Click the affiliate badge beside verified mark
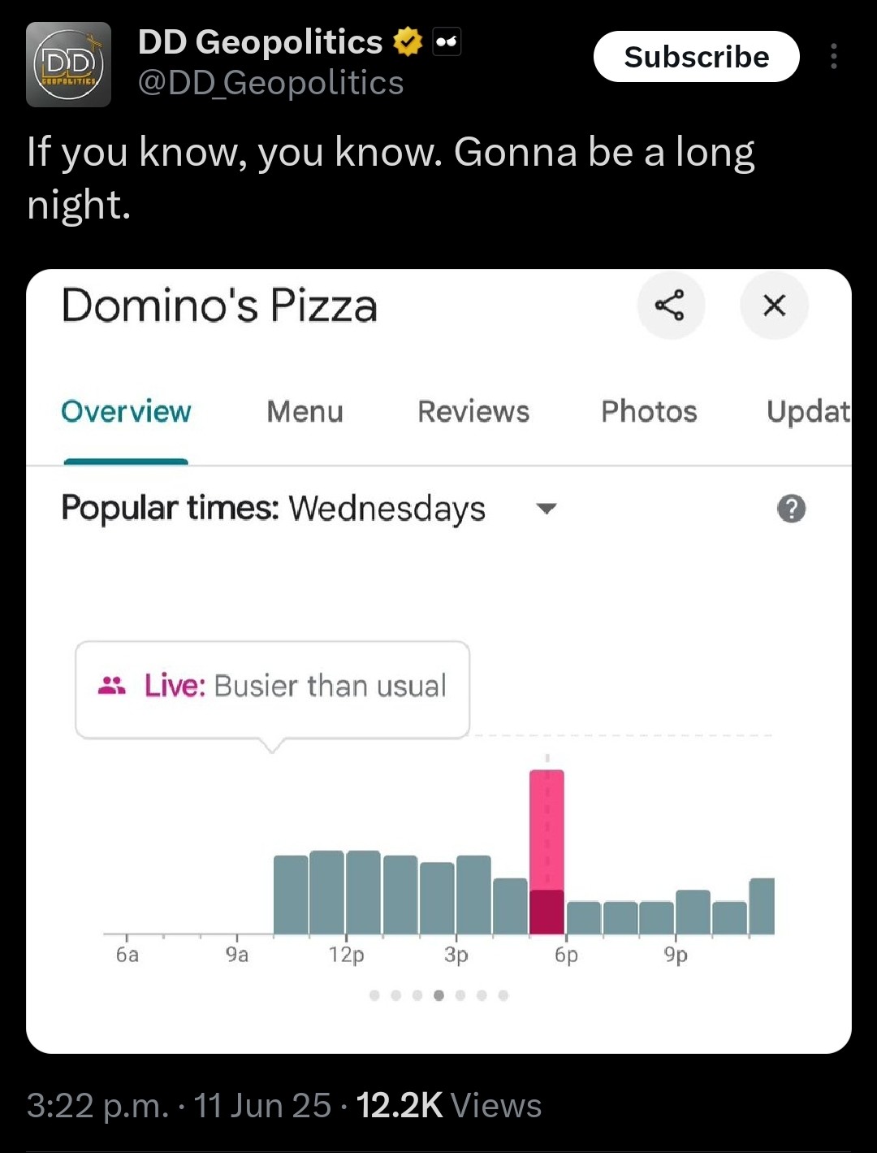Screen dimensions: 877x1153 point(447,41)
